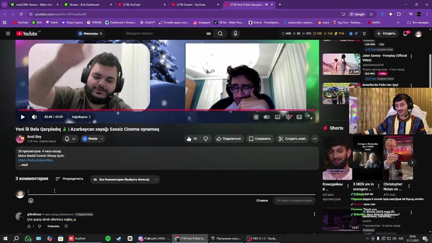Go to YouTube home via logo
432x243 pixels.
(27, 33)
